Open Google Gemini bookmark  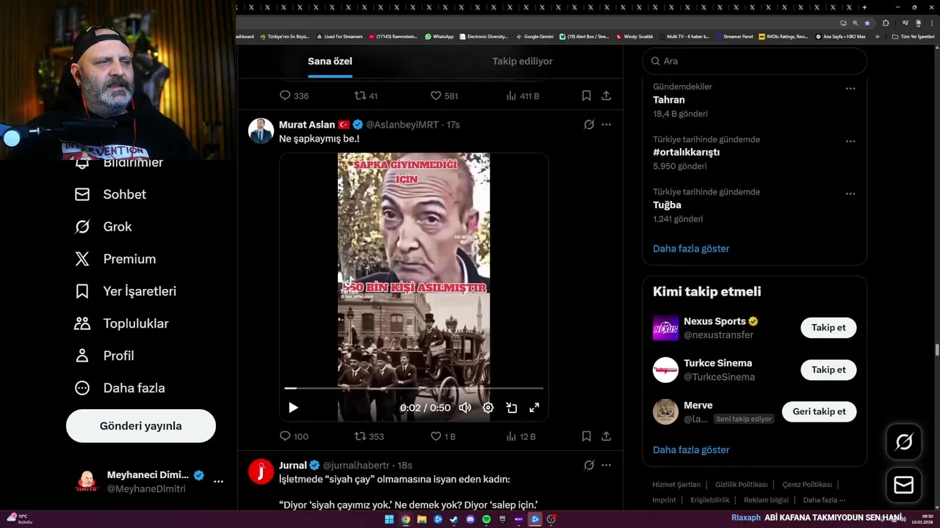pyautogui.click(x=535, y=36)
